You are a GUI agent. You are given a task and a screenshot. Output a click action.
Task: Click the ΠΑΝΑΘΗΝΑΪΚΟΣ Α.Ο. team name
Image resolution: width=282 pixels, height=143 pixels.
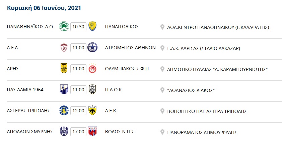click(x=30, y=27)
